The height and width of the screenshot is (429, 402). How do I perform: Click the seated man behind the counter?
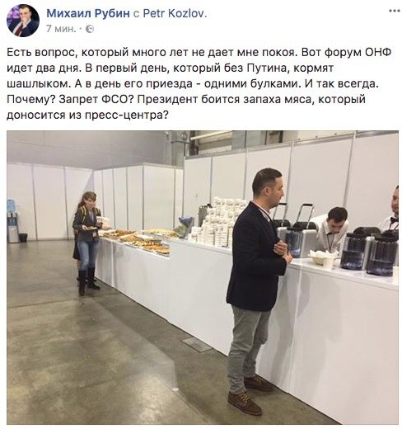[x=331, y=229]
